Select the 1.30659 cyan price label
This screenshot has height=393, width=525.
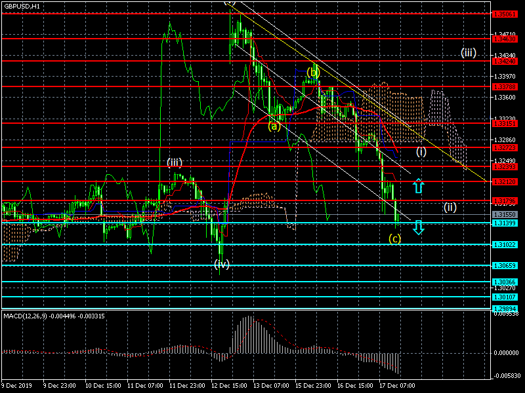coord(505,266)
